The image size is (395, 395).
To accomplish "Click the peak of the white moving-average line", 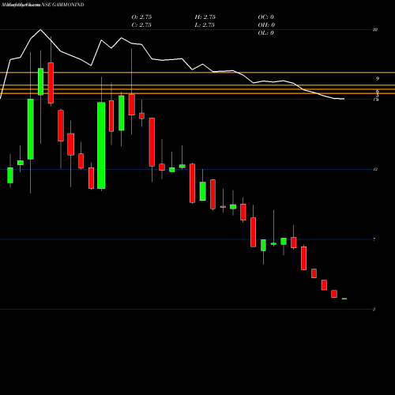I will coord(40,29).
